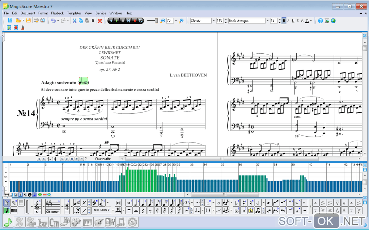
Task: Copy selection with copy icon
Action: click(x=81, y=21)
